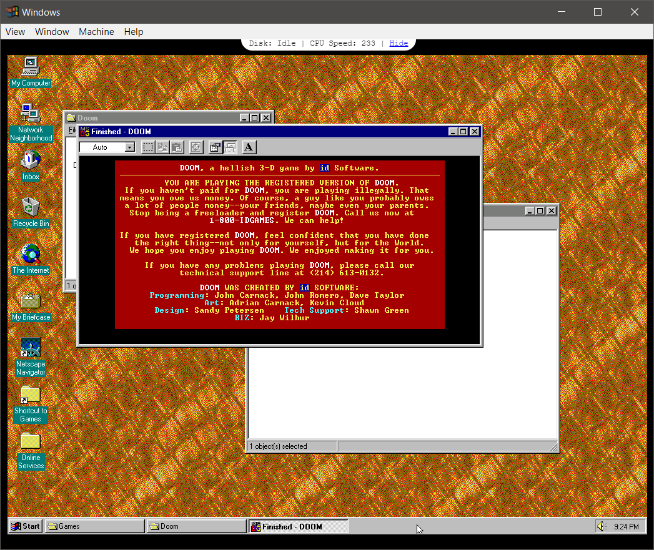Screen dimensions: 654x550
Task: Open the Window menu
Action: coord(52,32)
